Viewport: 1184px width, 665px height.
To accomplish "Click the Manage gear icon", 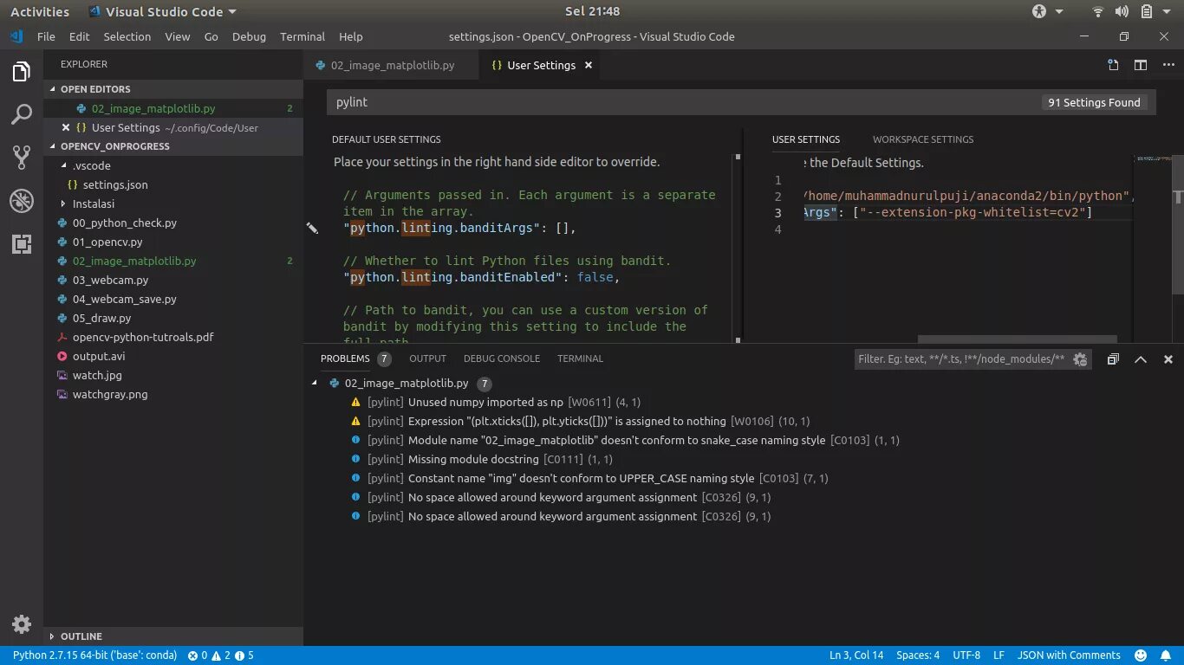I will point(22,623).
